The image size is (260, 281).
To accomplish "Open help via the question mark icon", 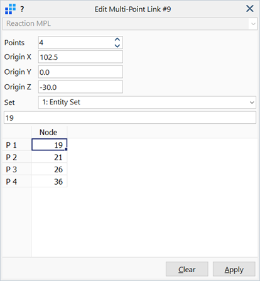I will (x=22, y=9).
